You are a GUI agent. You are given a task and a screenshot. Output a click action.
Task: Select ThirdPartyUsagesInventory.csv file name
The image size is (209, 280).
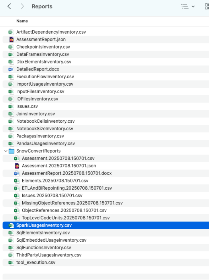(x=49, y=255)
